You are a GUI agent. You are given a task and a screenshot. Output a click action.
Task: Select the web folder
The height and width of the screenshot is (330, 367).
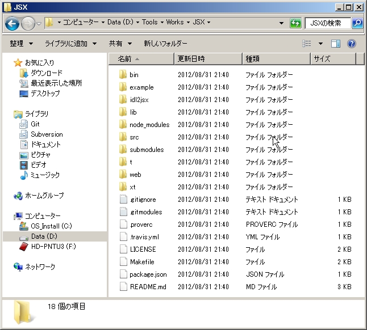[135, 175]
